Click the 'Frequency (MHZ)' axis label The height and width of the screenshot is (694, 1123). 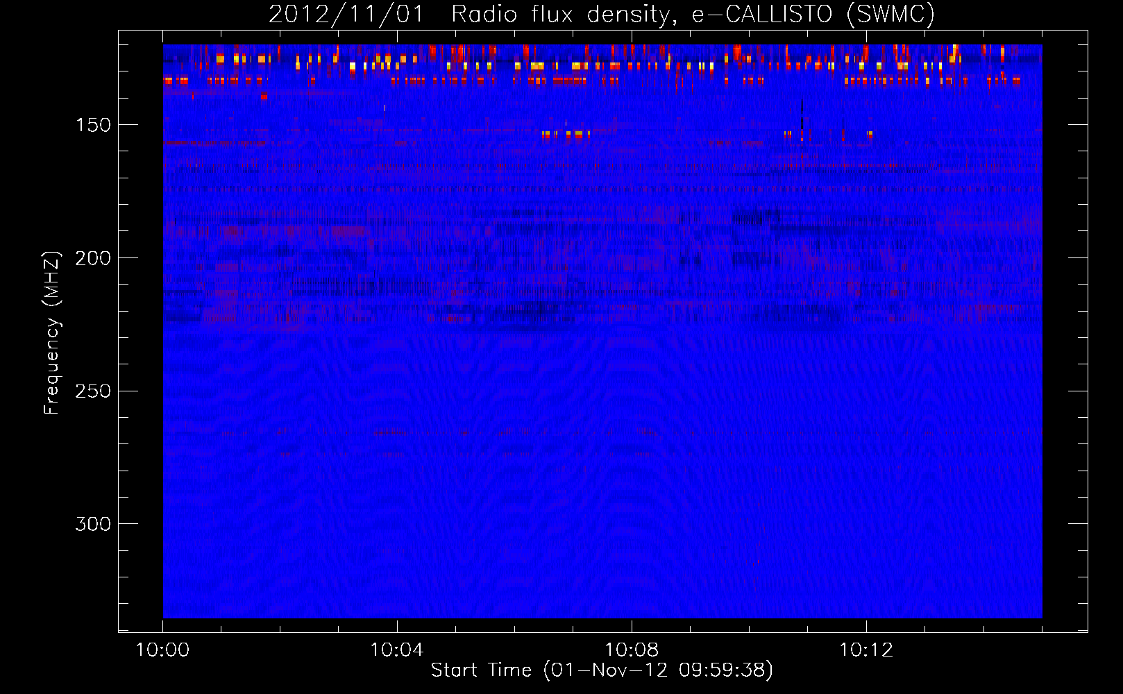click(52, 332)
